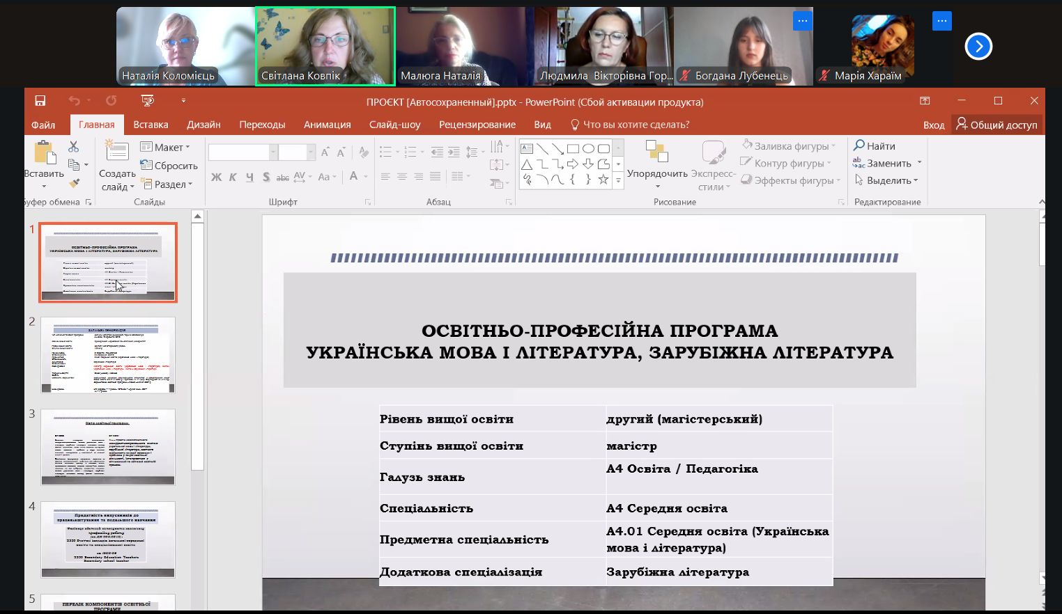Viewport: 1062px width, 614px height.
Task: Show next participants with the blue arrow
Action: point(978,47)
